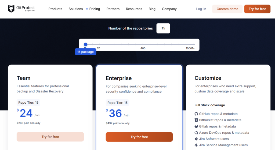Image resolution: width=275 pixels, height=150 pixels.
Task: Click Azure DevOps repos & metadata text
Action: click(224, 133)
